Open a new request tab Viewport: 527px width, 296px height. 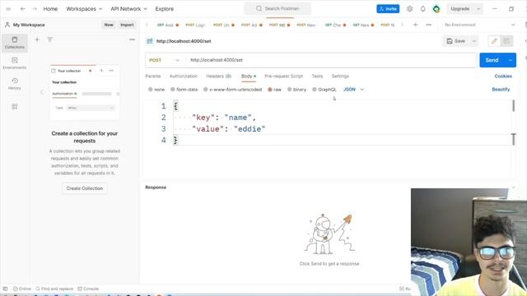pos(415,25)
